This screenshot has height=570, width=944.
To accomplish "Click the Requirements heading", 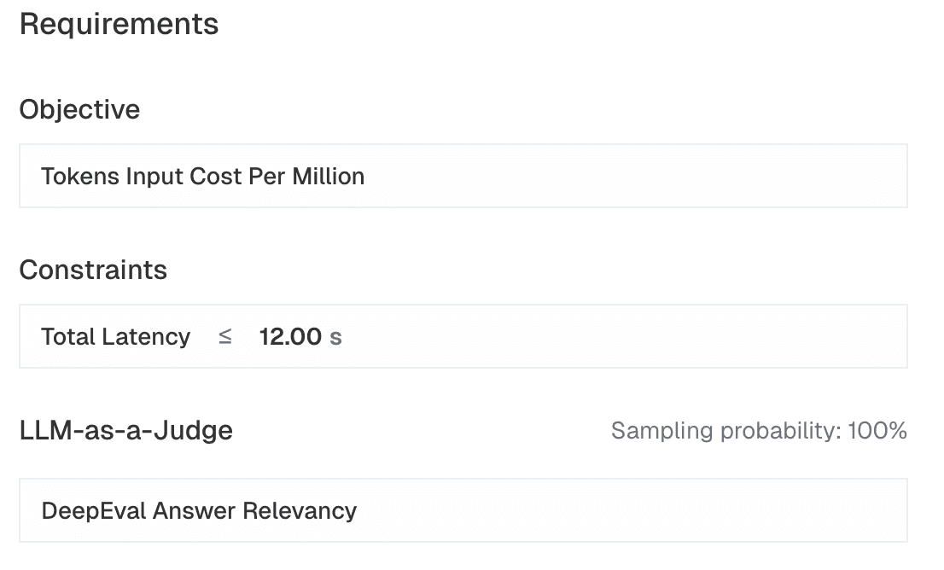I will tap(119, 24).
